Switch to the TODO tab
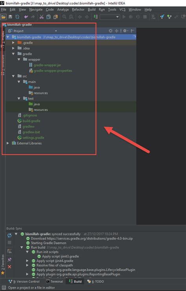Screen dimensions: 186x291 (95, 281)
